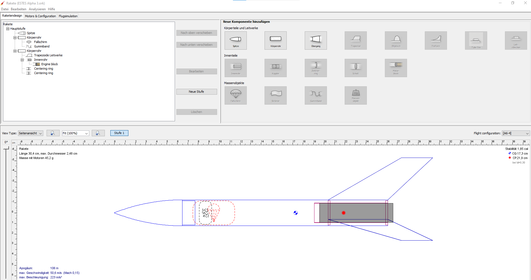Image resolution: width=531 pixels, height=280 pixels.
Task: Open the Flight configuration dropdown
Action: [516, 133]
